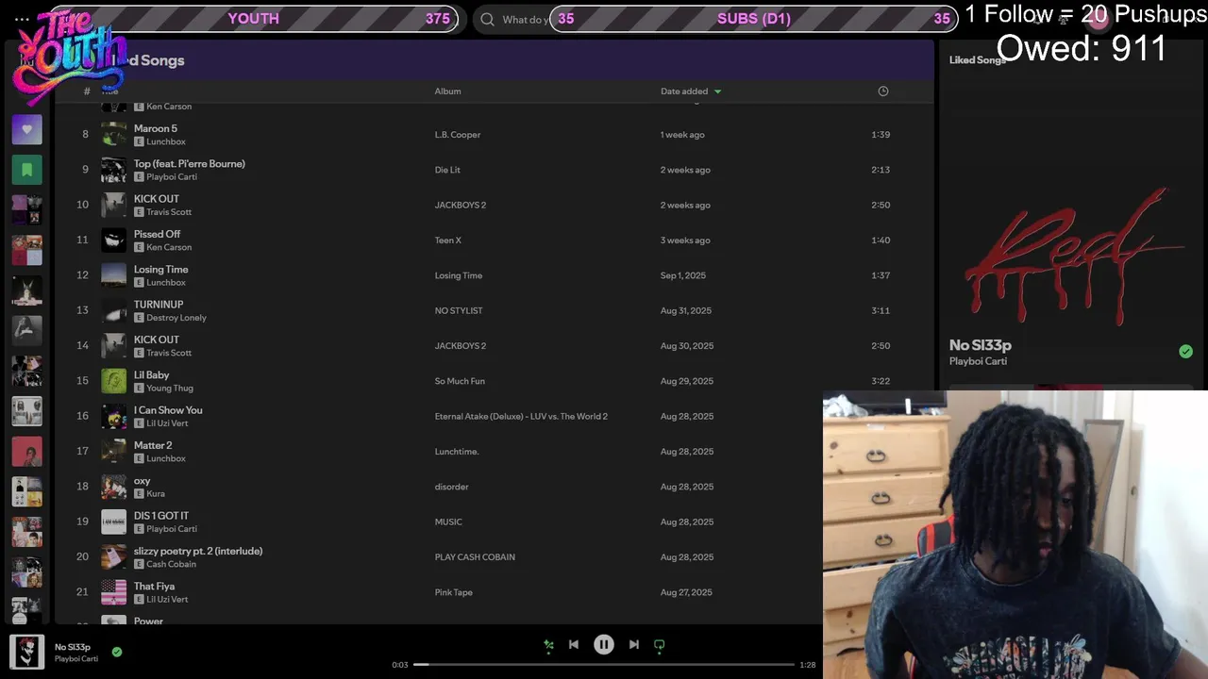Select I Can Show You track
The height and width of the screenshot is (679, 1208).
pyautogui.click(x=168, y=410)
